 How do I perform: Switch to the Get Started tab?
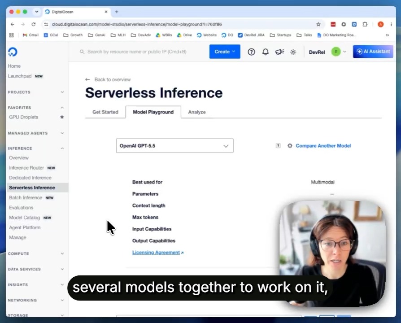[x=105, y=112]
